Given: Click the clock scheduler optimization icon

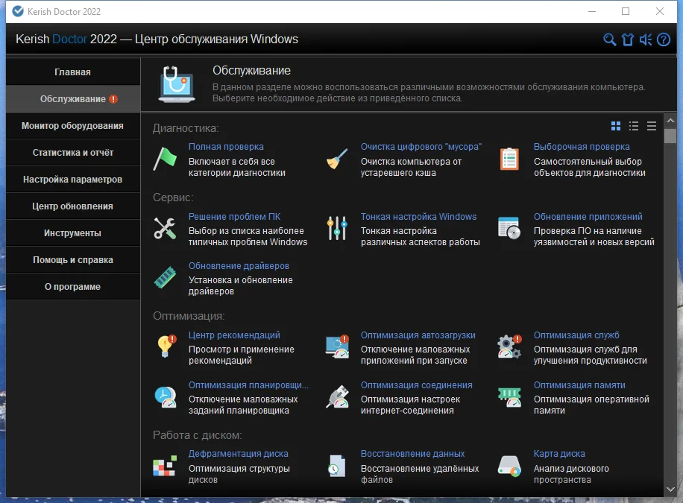Looking at the screenshot, I should click(166, 396).
